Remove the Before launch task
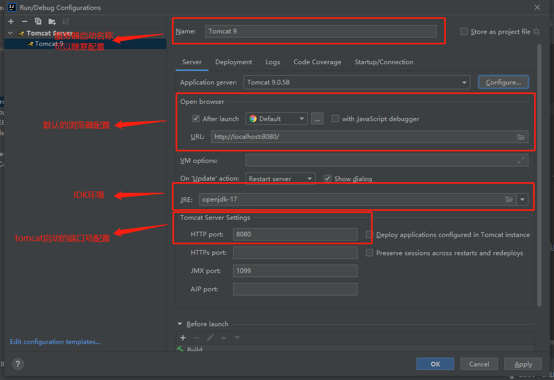 tap(197, 338)
